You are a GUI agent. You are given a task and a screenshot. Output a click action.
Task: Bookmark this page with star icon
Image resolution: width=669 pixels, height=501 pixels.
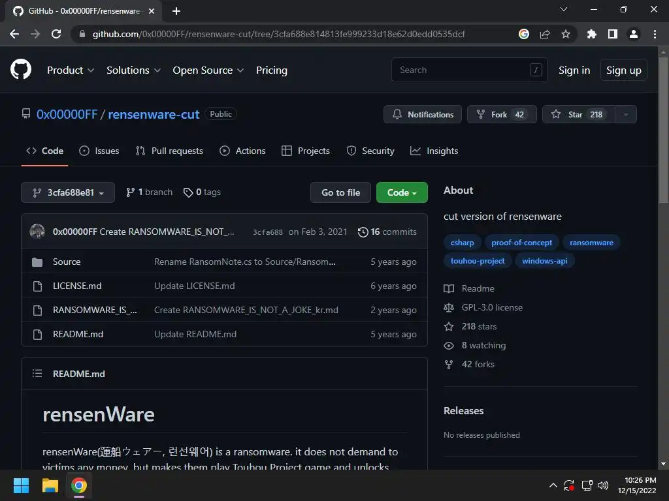(566, 34)
